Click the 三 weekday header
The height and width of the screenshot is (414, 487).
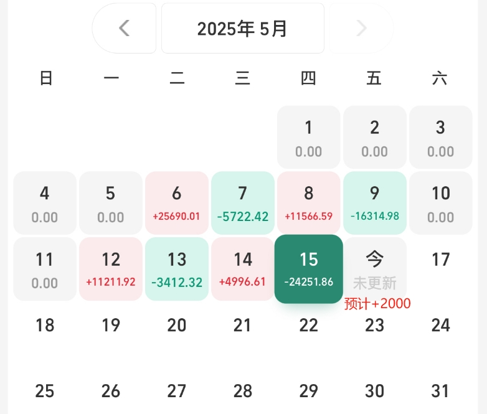(x=243, y=78)
